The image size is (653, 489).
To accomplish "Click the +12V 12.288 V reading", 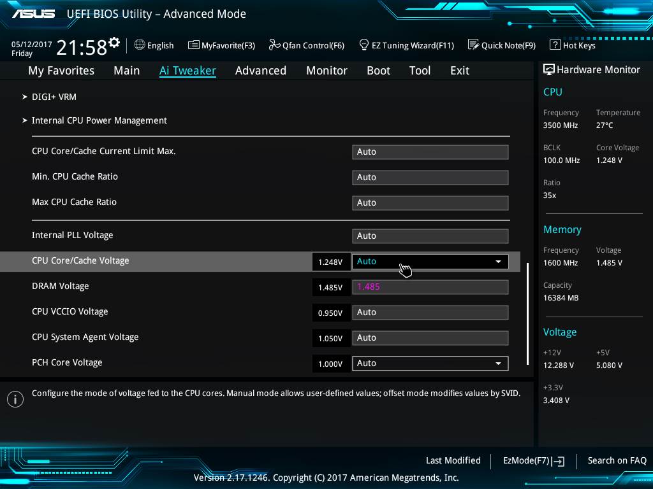I will tap(559, 365).
